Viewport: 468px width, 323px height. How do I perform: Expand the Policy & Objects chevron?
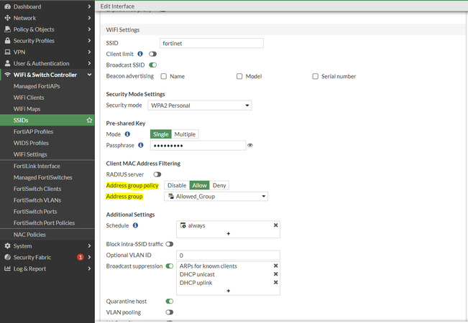pos(89,29)
